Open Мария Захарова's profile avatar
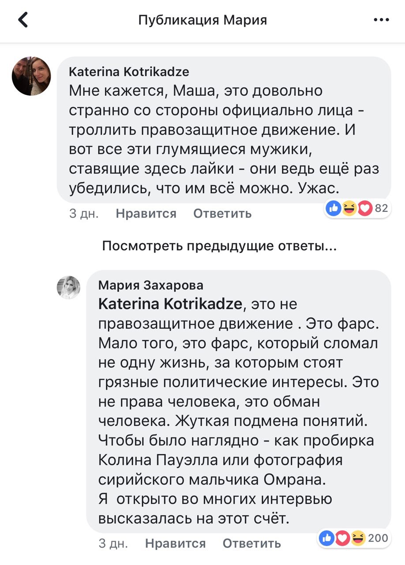 click(68, 287)
